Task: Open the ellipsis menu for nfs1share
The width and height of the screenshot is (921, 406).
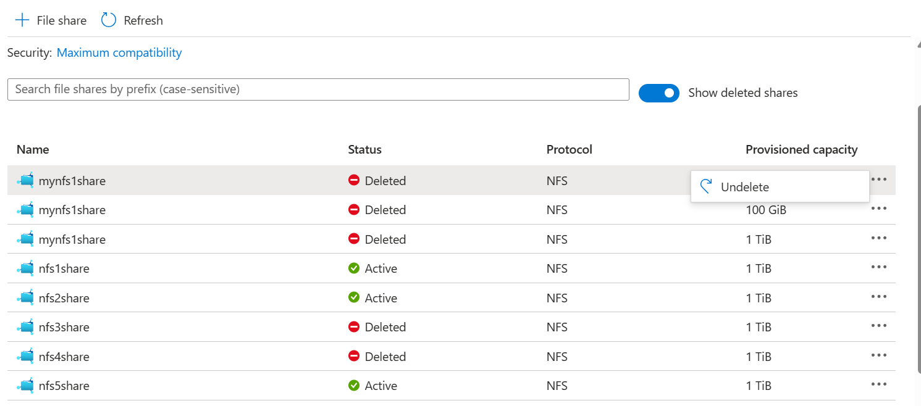Action: pos(878,267)
